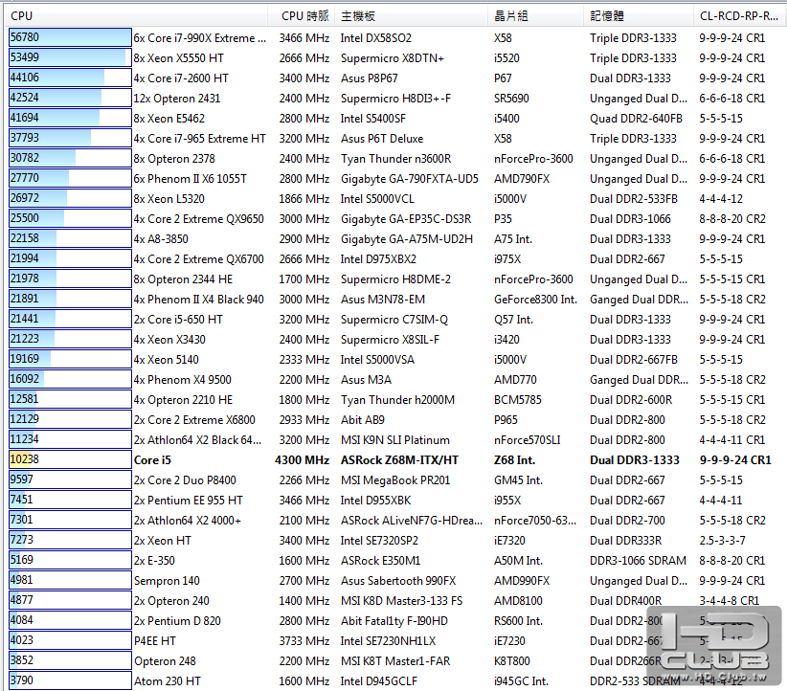This screenshot has height=691, width=787.
Task: Select row 2x Xeon HT
Action: (396, 540)
